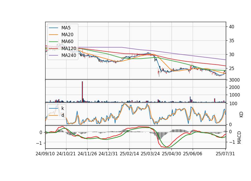
Task: Click the 24/12/31 date axis label
Action: click(x=108, y=154)
